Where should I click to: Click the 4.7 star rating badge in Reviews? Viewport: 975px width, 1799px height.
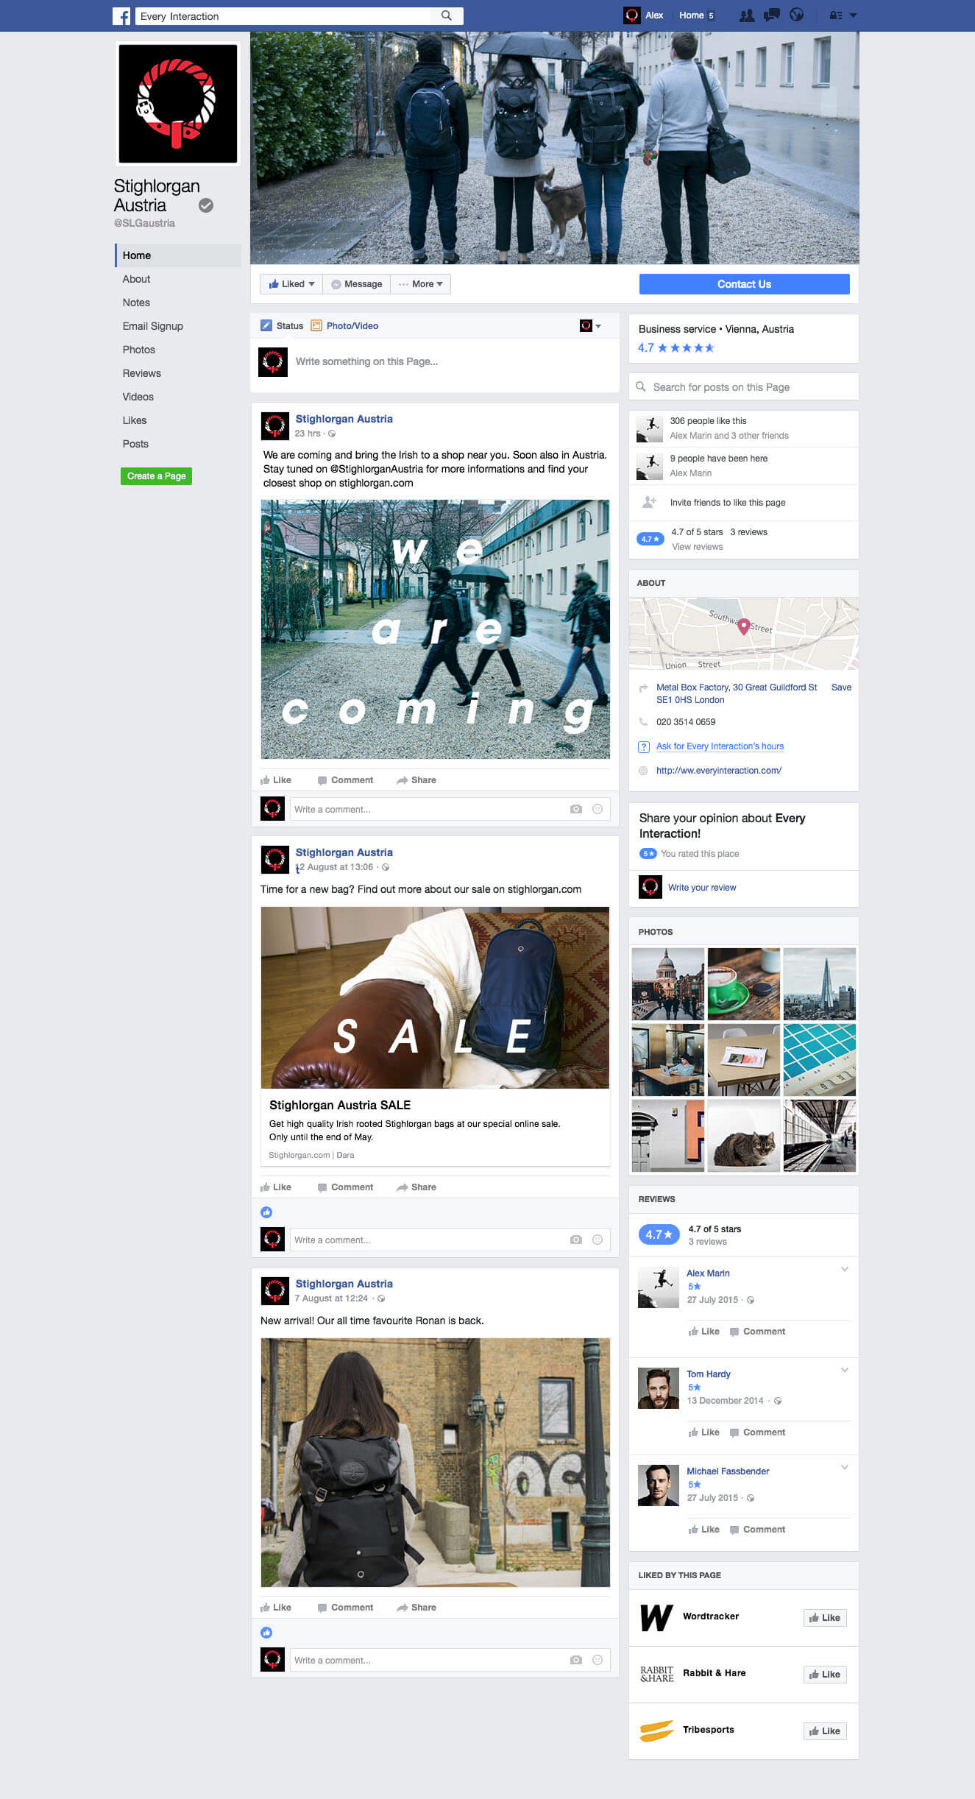[x=659, y=1234]
